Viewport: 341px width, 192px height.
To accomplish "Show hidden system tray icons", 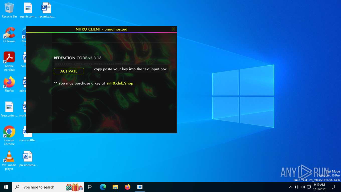I will 291,187.
